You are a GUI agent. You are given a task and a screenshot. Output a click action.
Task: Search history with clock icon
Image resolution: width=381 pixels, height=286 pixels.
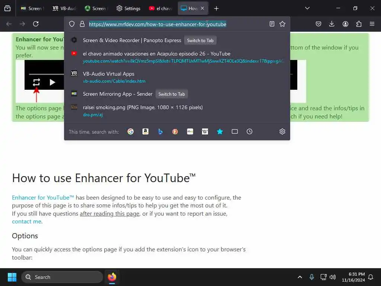click(x=250, y=131)
